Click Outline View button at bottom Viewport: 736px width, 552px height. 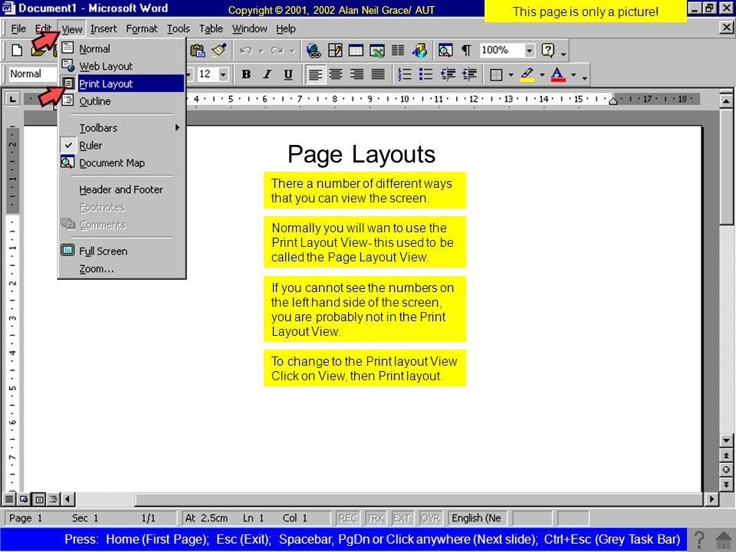(x=53, y=498)
